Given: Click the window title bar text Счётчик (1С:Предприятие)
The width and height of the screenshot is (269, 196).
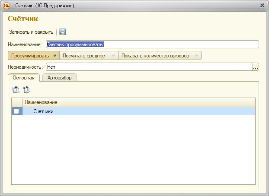Looking at the screenshot, I should click(x=45, y=5).
